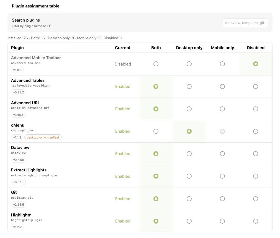Select Both radio for Extract Highlights
The image size is (280, 238).
pos(156,176)
